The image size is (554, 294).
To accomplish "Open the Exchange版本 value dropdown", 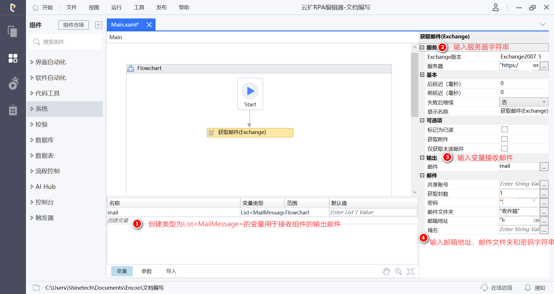I will coord(523,57).
